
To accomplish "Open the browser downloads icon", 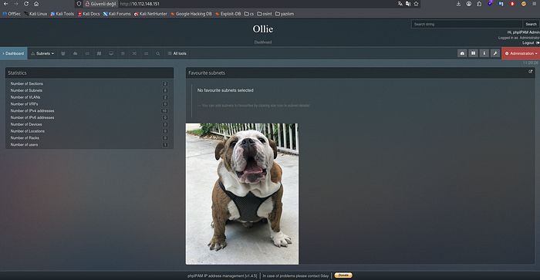I will click(458, 4).
